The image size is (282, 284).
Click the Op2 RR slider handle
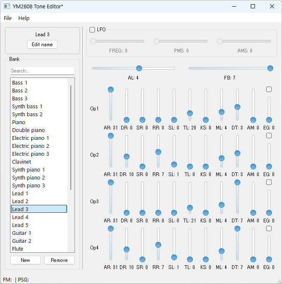pos(158,152)
